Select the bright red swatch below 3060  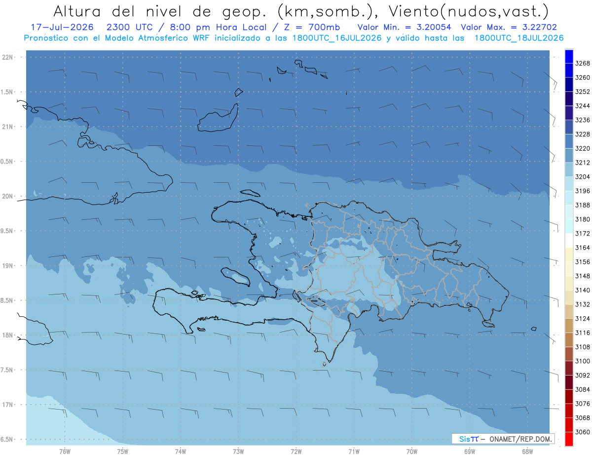[x=569, y=439]
